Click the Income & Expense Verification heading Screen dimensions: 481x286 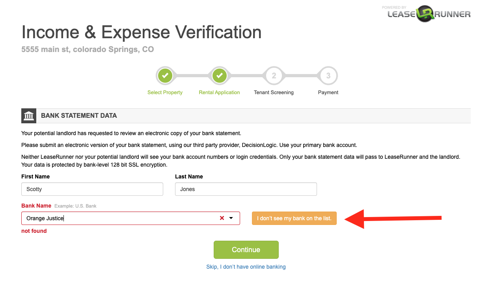tap(142, 32)
